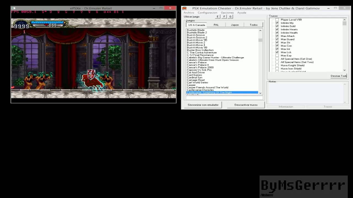Select Bust-A-Groove in game list
The width and height of the screenshot is (353, 198).
196,35
